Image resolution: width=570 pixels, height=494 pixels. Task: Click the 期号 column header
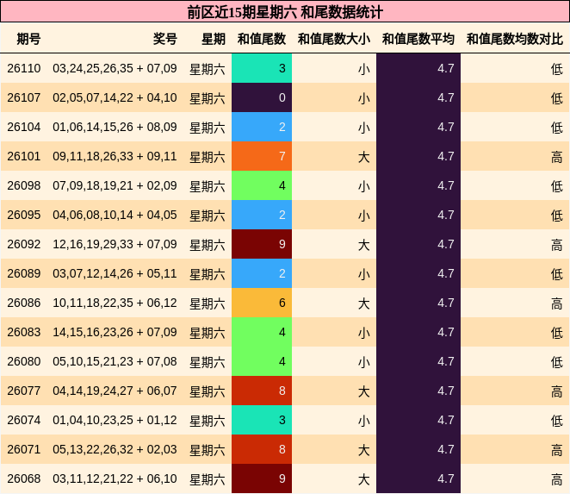[x=28, y=39]
